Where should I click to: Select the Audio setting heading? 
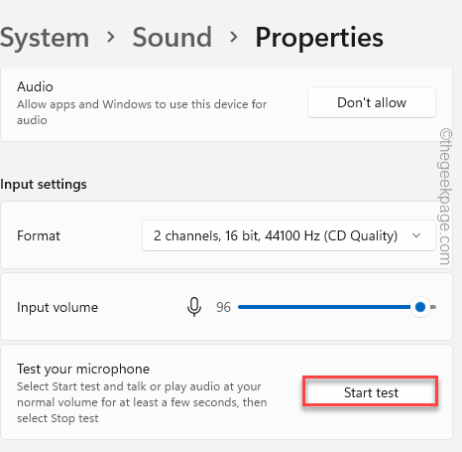pos(35,86)
